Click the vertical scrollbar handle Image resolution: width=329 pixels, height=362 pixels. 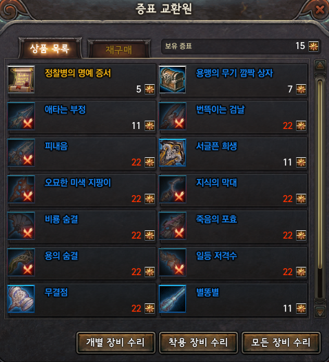click(320, 174)
